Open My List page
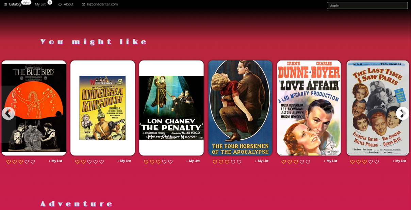This screenshot has width=411, height=210. click(x=40, y=4)
